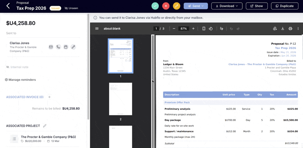Open PDF viewer more actions menu
This screenshot has width=303, height=148.
pyautogui.click(x=298, y=29)
